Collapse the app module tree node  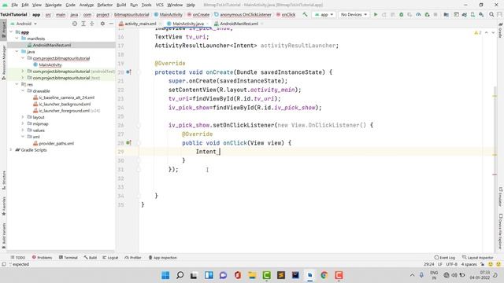click(11, 32)
